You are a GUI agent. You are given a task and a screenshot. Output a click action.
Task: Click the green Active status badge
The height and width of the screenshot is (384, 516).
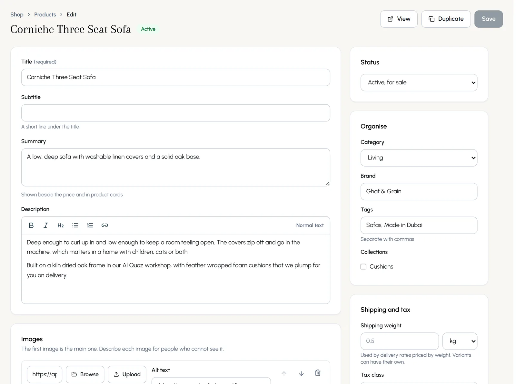click(x=148, y=29)
